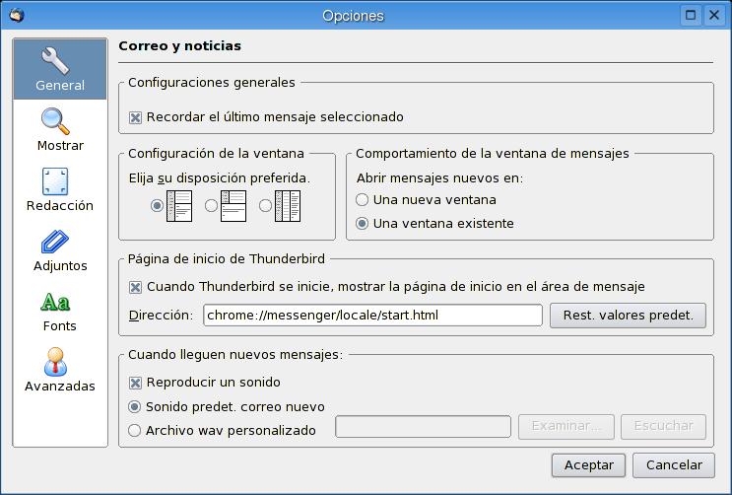
Task: Open the Mostrar magnifier category
Action: point(60,129)
